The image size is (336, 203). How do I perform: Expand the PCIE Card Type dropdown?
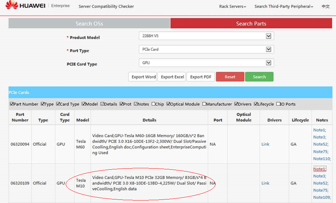point(269,63)
